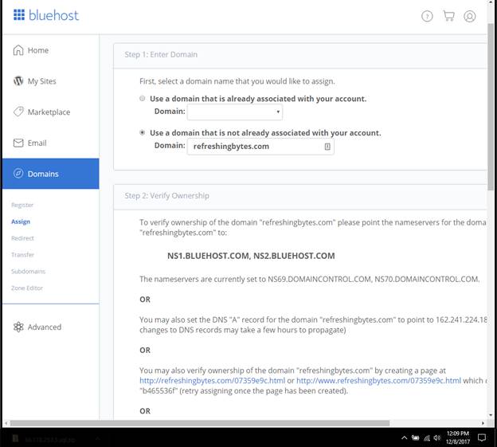Open the Home menu item
497x447 pixels.
pos(51,50)
